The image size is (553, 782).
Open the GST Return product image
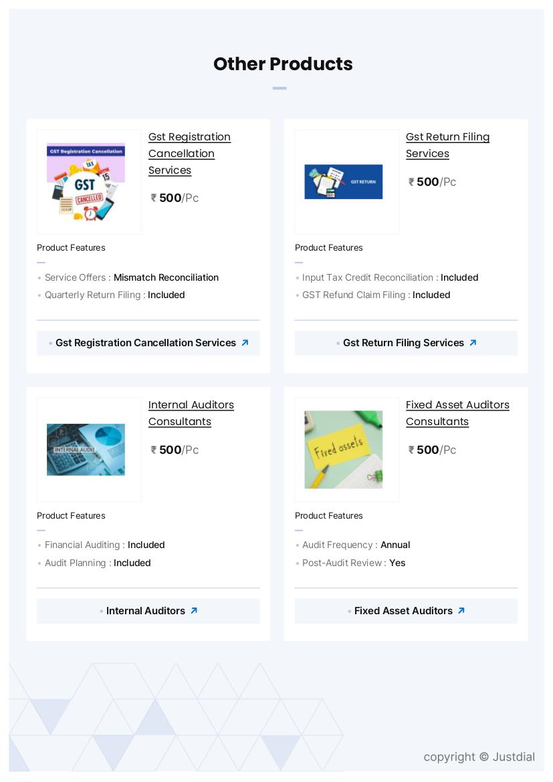point(344,182)
